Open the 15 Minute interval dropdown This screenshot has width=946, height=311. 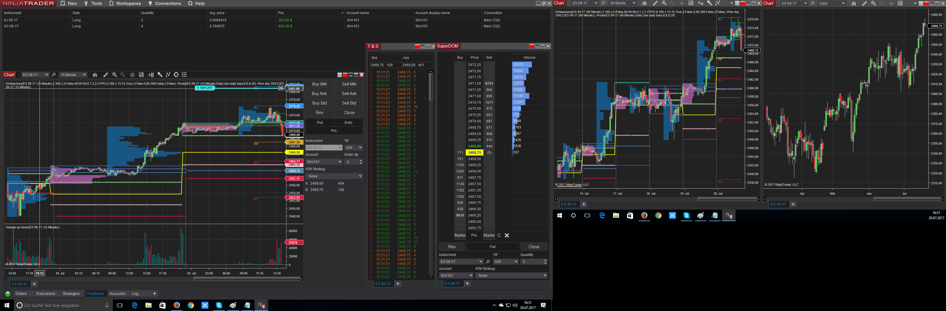click(x=73, y=75)
